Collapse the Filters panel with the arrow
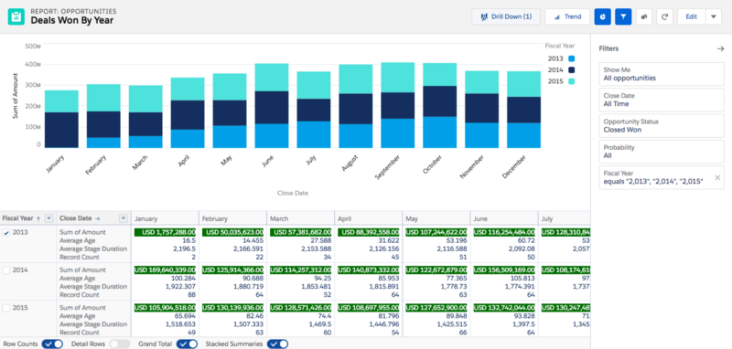 pyautogui.click(x=720, y=48)
